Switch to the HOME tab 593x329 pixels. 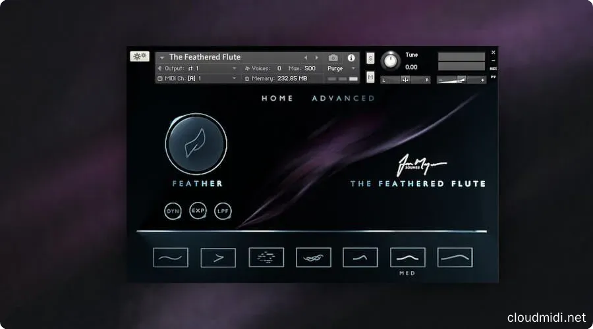click(x=277, y=98)
